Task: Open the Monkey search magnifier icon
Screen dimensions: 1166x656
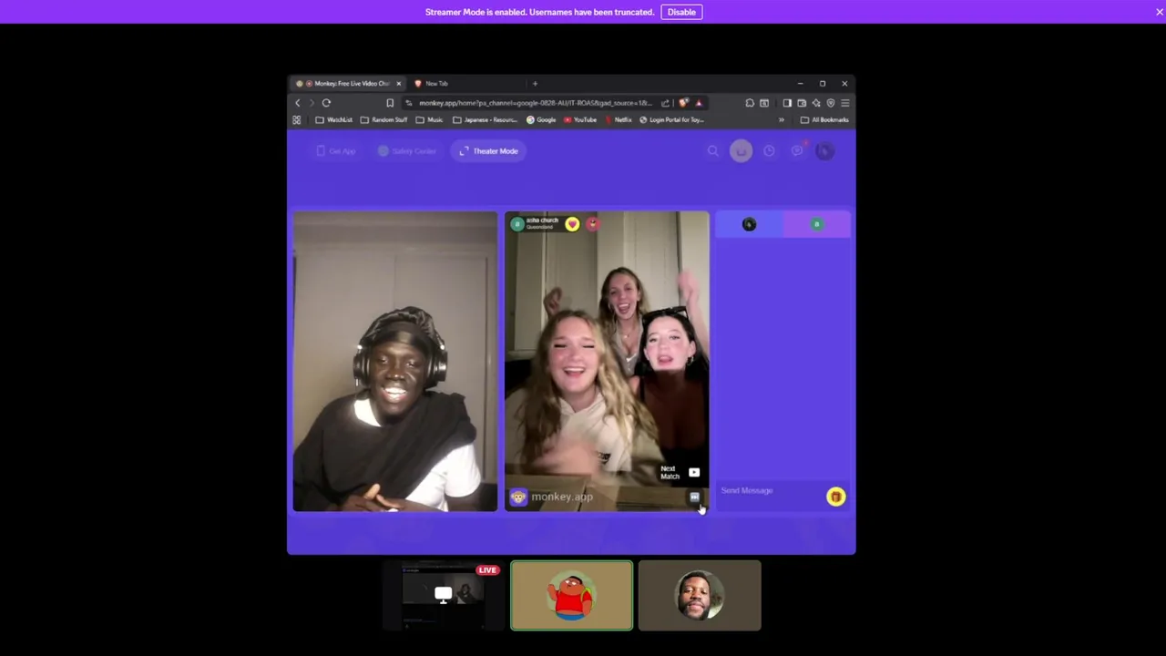Action: point(713,151)
